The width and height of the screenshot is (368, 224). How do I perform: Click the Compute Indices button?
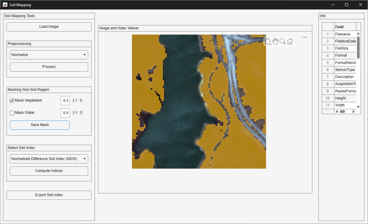click(x=49, y=171)
